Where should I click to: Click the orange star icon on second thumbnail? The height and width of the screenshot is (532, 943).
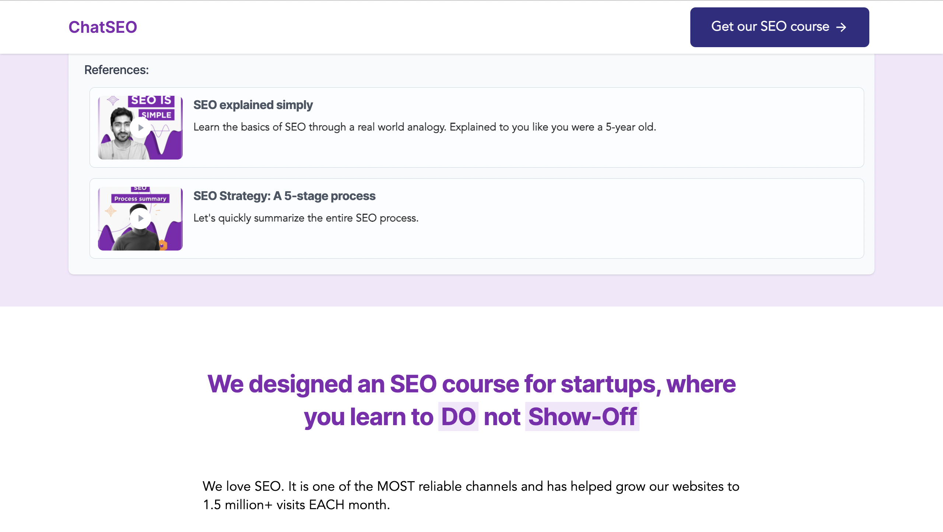tap(111, 211)
